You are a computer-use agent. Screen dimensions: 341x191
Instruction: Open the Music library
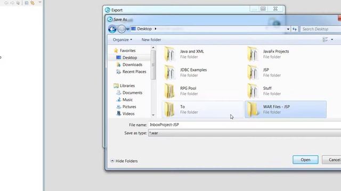coord(124,100)
